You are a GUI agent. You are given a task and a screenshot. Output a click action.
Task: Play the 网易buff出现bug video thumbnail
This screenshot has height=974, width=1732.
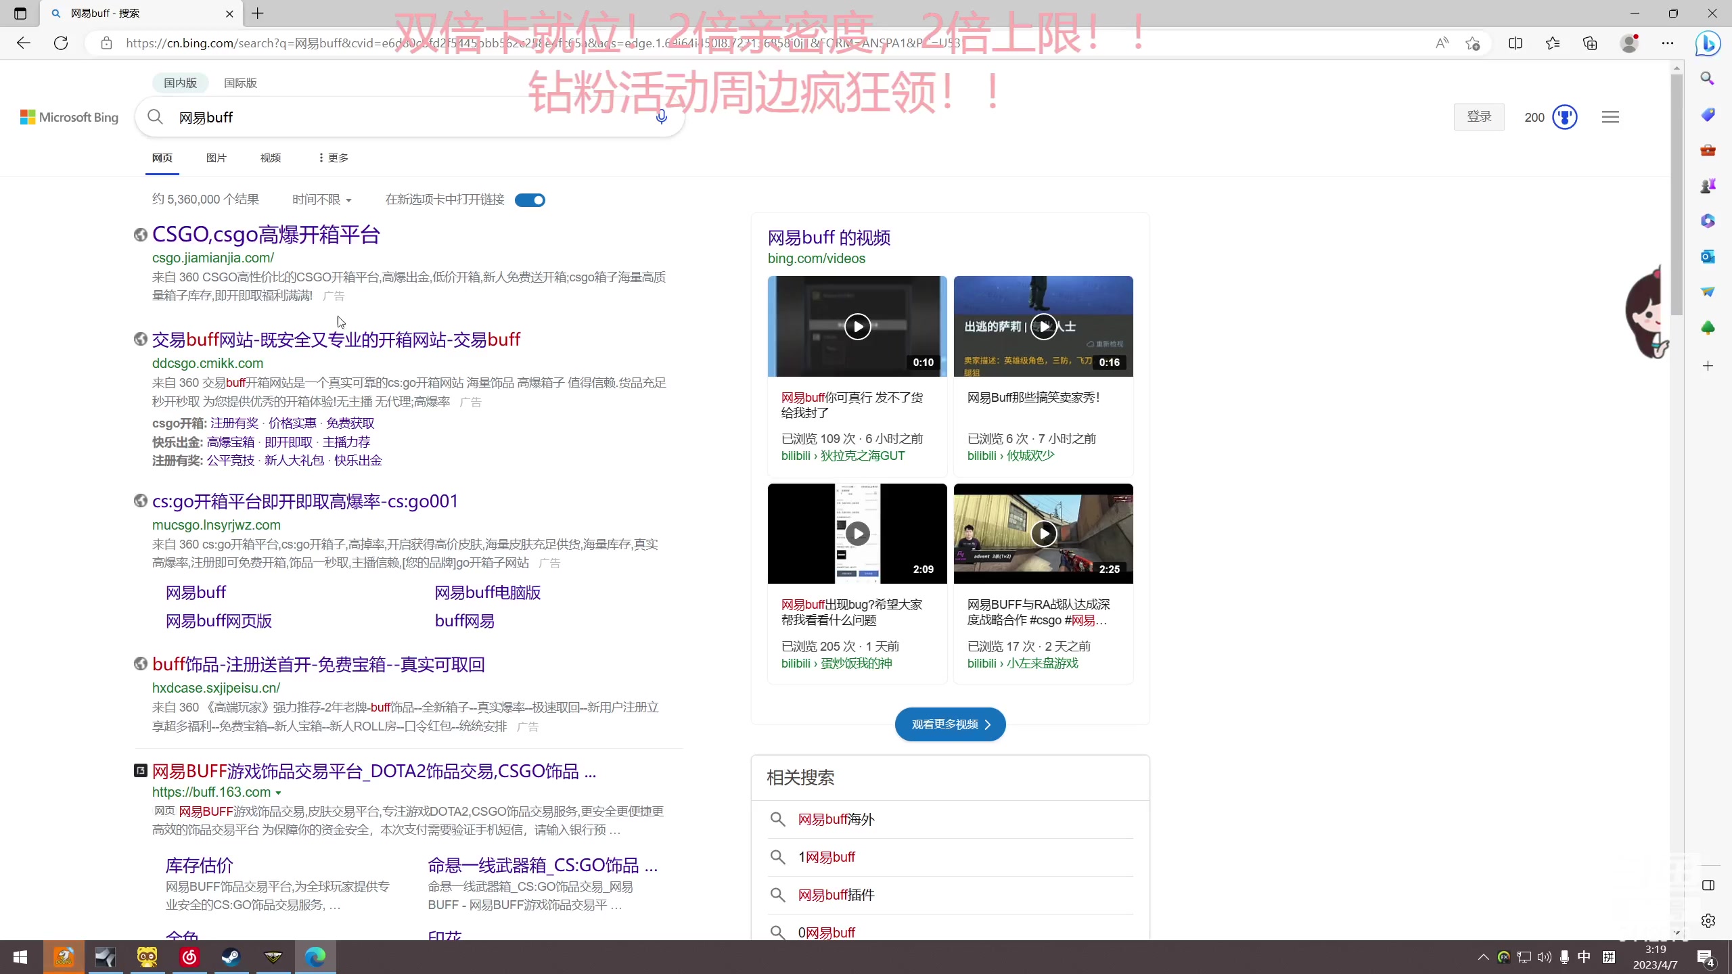click(857, 534)
